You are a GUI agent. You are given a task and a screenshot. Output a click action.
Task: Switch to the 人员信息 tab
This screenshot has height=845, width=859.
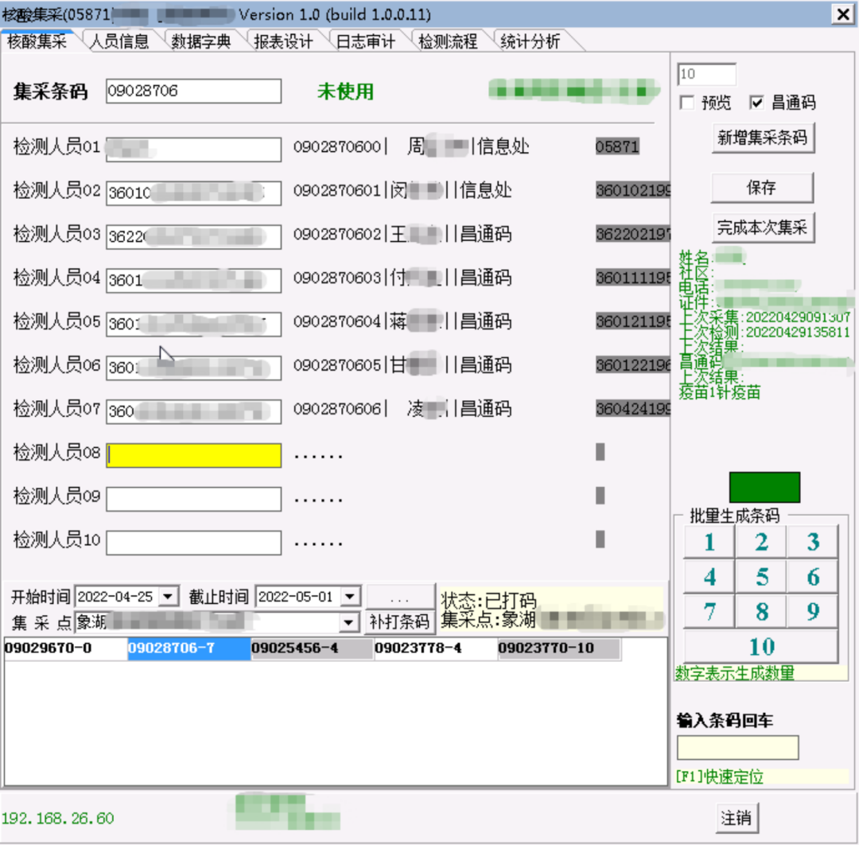click(119, 41)
